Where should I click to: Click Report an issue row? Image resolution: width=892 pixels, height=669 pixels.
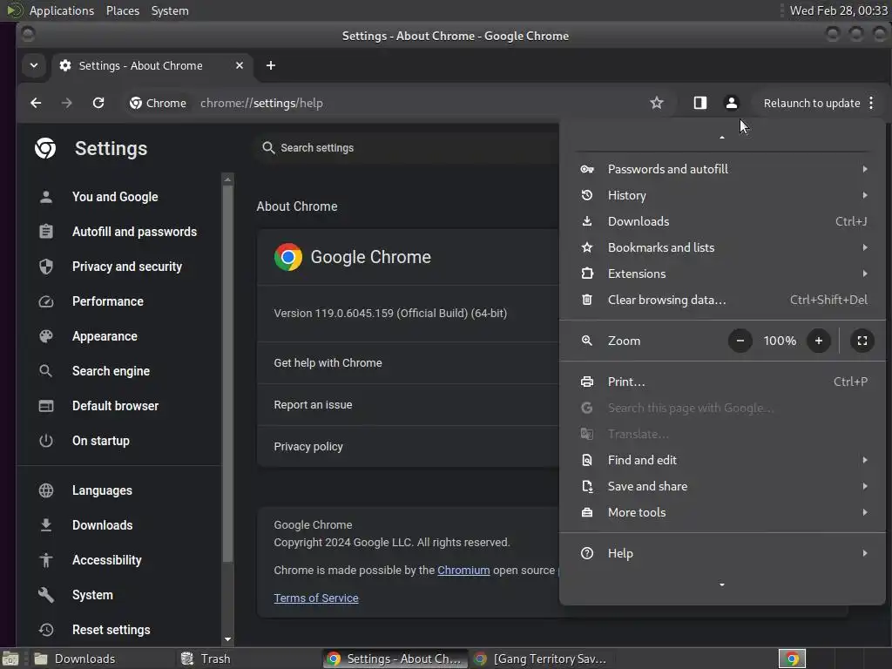(408, 405)
